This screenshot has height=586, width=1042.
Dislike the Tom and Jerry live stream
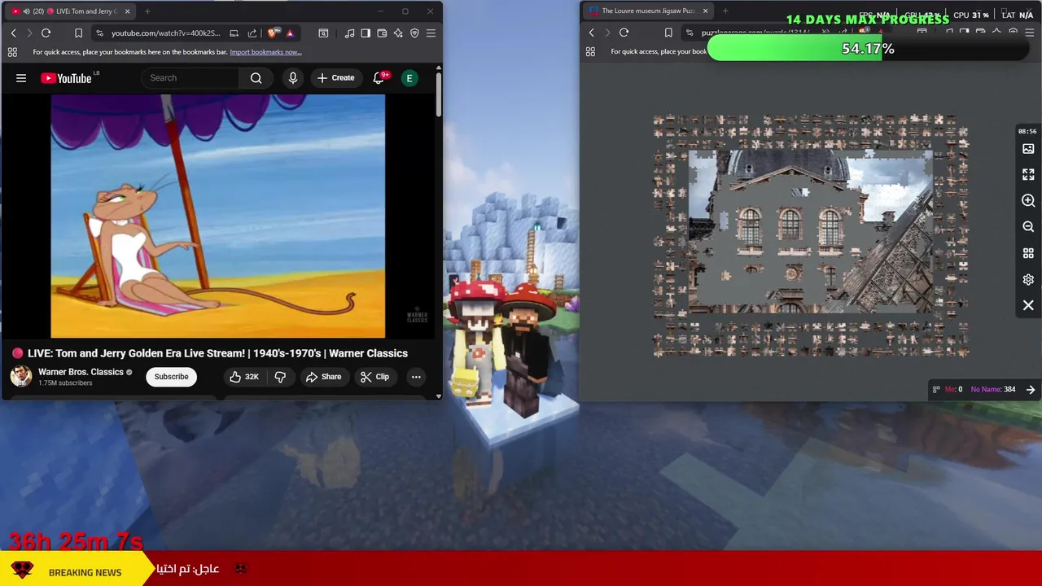click(280, 377)
